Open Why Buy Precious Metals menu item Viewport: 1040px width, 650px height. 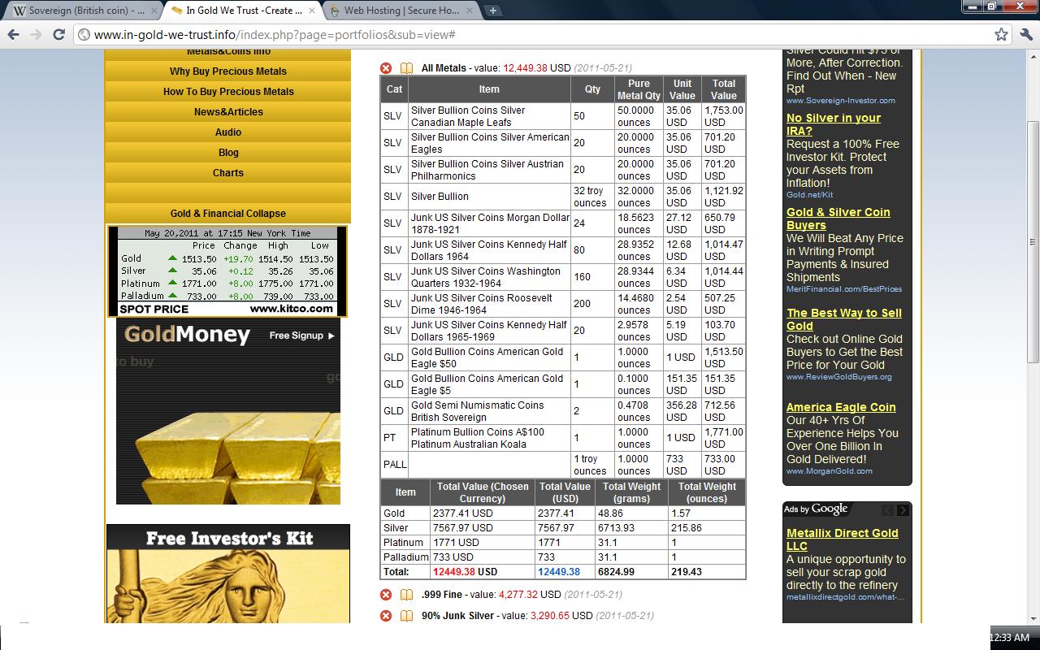click(228, 71)
